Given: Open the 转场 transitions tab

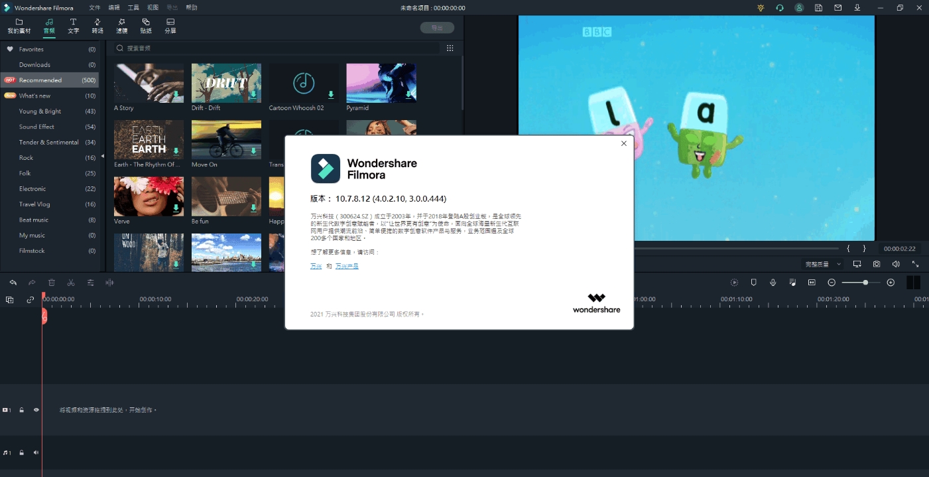Looking at the screenshot, I should tap(97, 27).
